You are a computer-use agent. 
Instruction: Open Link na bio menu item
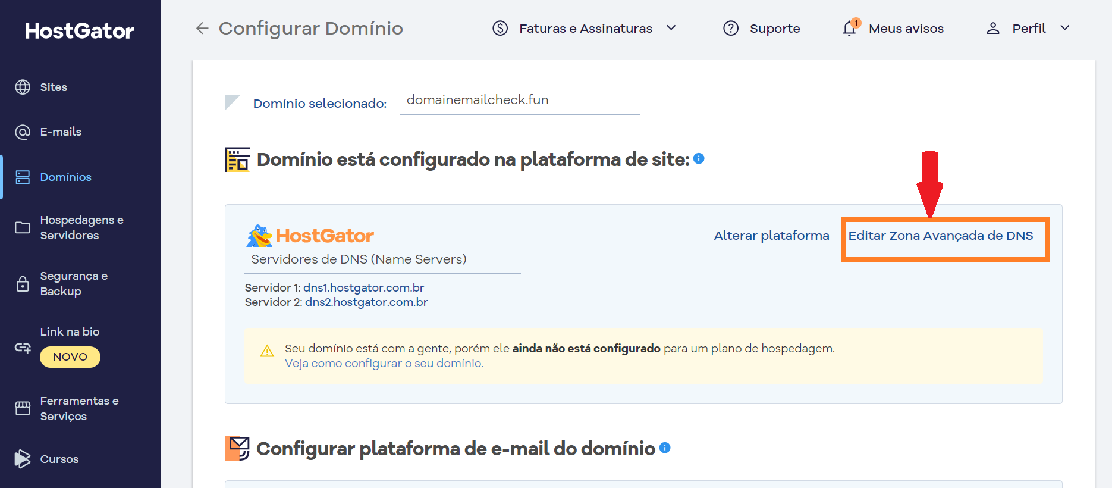(x=70, y=332)
